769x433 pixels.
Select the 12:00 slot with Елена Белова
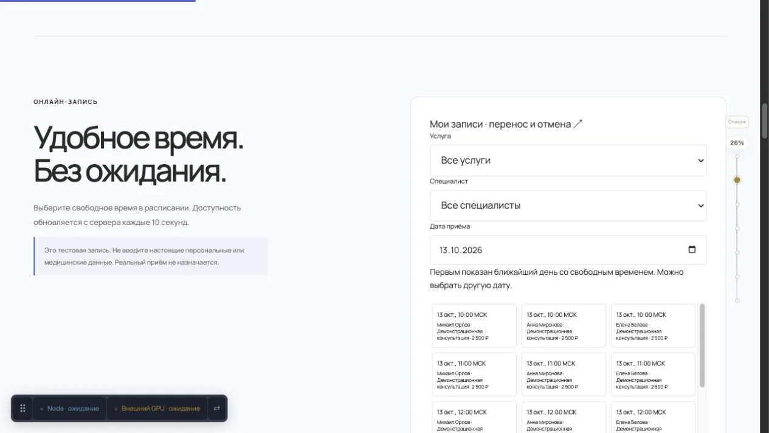pyautogui.click(x=653, y=417)
